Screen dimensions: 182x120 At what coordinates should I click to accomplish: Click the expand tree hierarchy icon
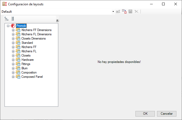coord(6,19)
